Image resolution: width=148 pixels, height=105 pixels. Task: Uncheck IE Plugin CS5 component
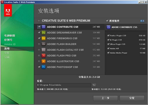click(x=108, y=40)
